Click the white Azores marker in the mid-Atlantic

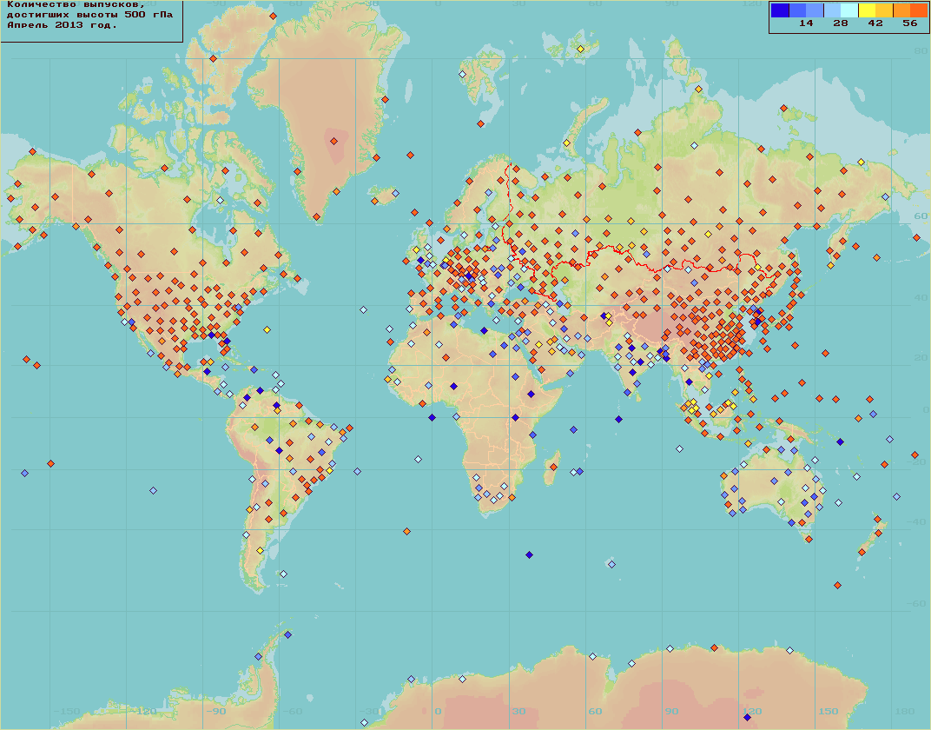point(363,309)
